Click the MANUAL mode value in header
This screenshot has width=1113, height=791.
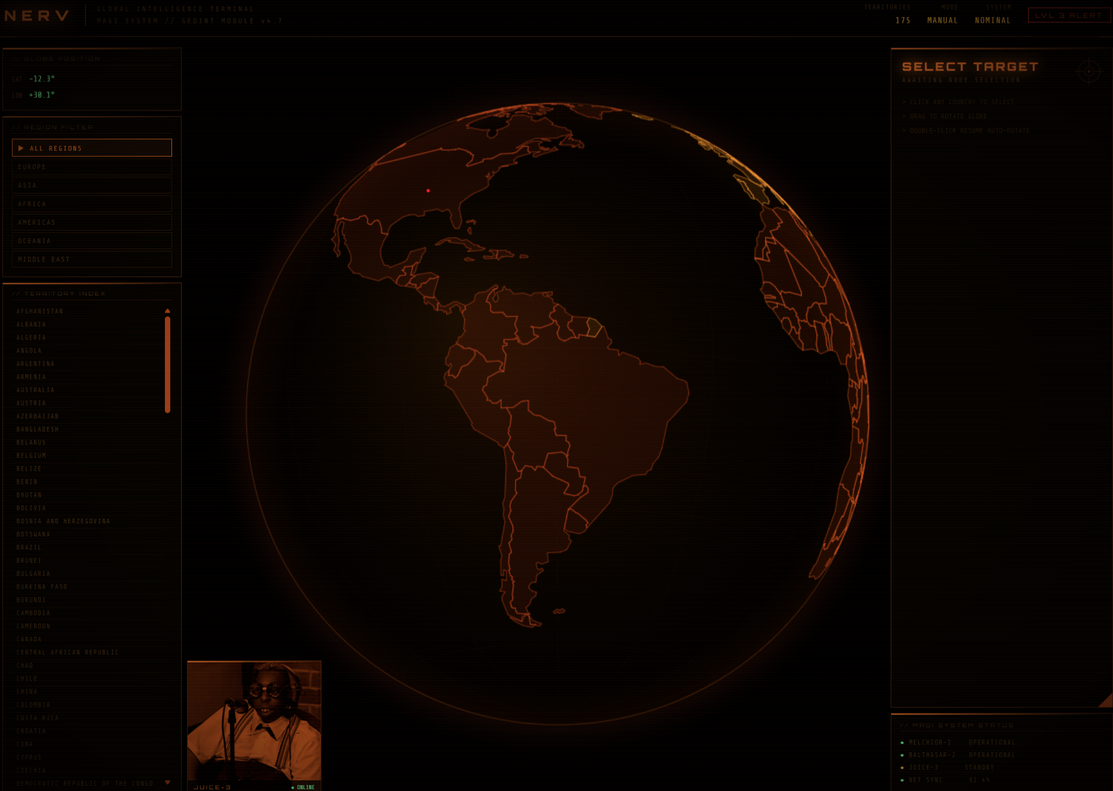(x=942, y=20)
